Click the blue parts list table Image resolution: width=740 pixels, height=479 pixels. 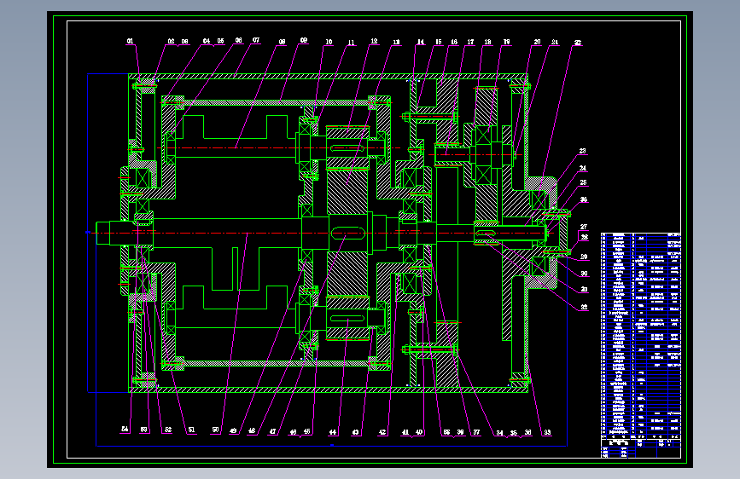coord(641,334)
